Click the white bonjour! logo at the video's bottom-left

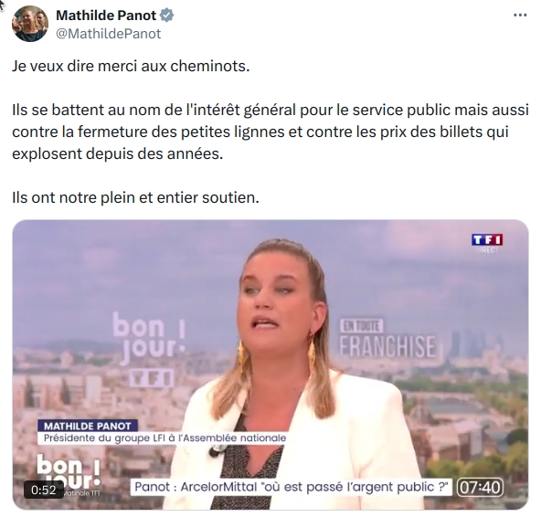click(x=69, y=471)
